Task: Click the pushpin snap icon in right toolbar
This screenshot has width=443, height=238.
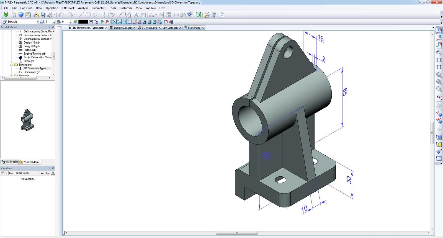Action: pyautogui.click(x=439, y=37)
